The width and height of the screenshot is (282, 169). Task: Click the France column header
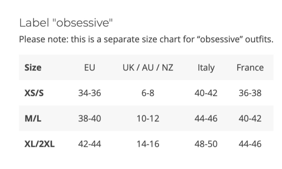[x=250, y=68]
